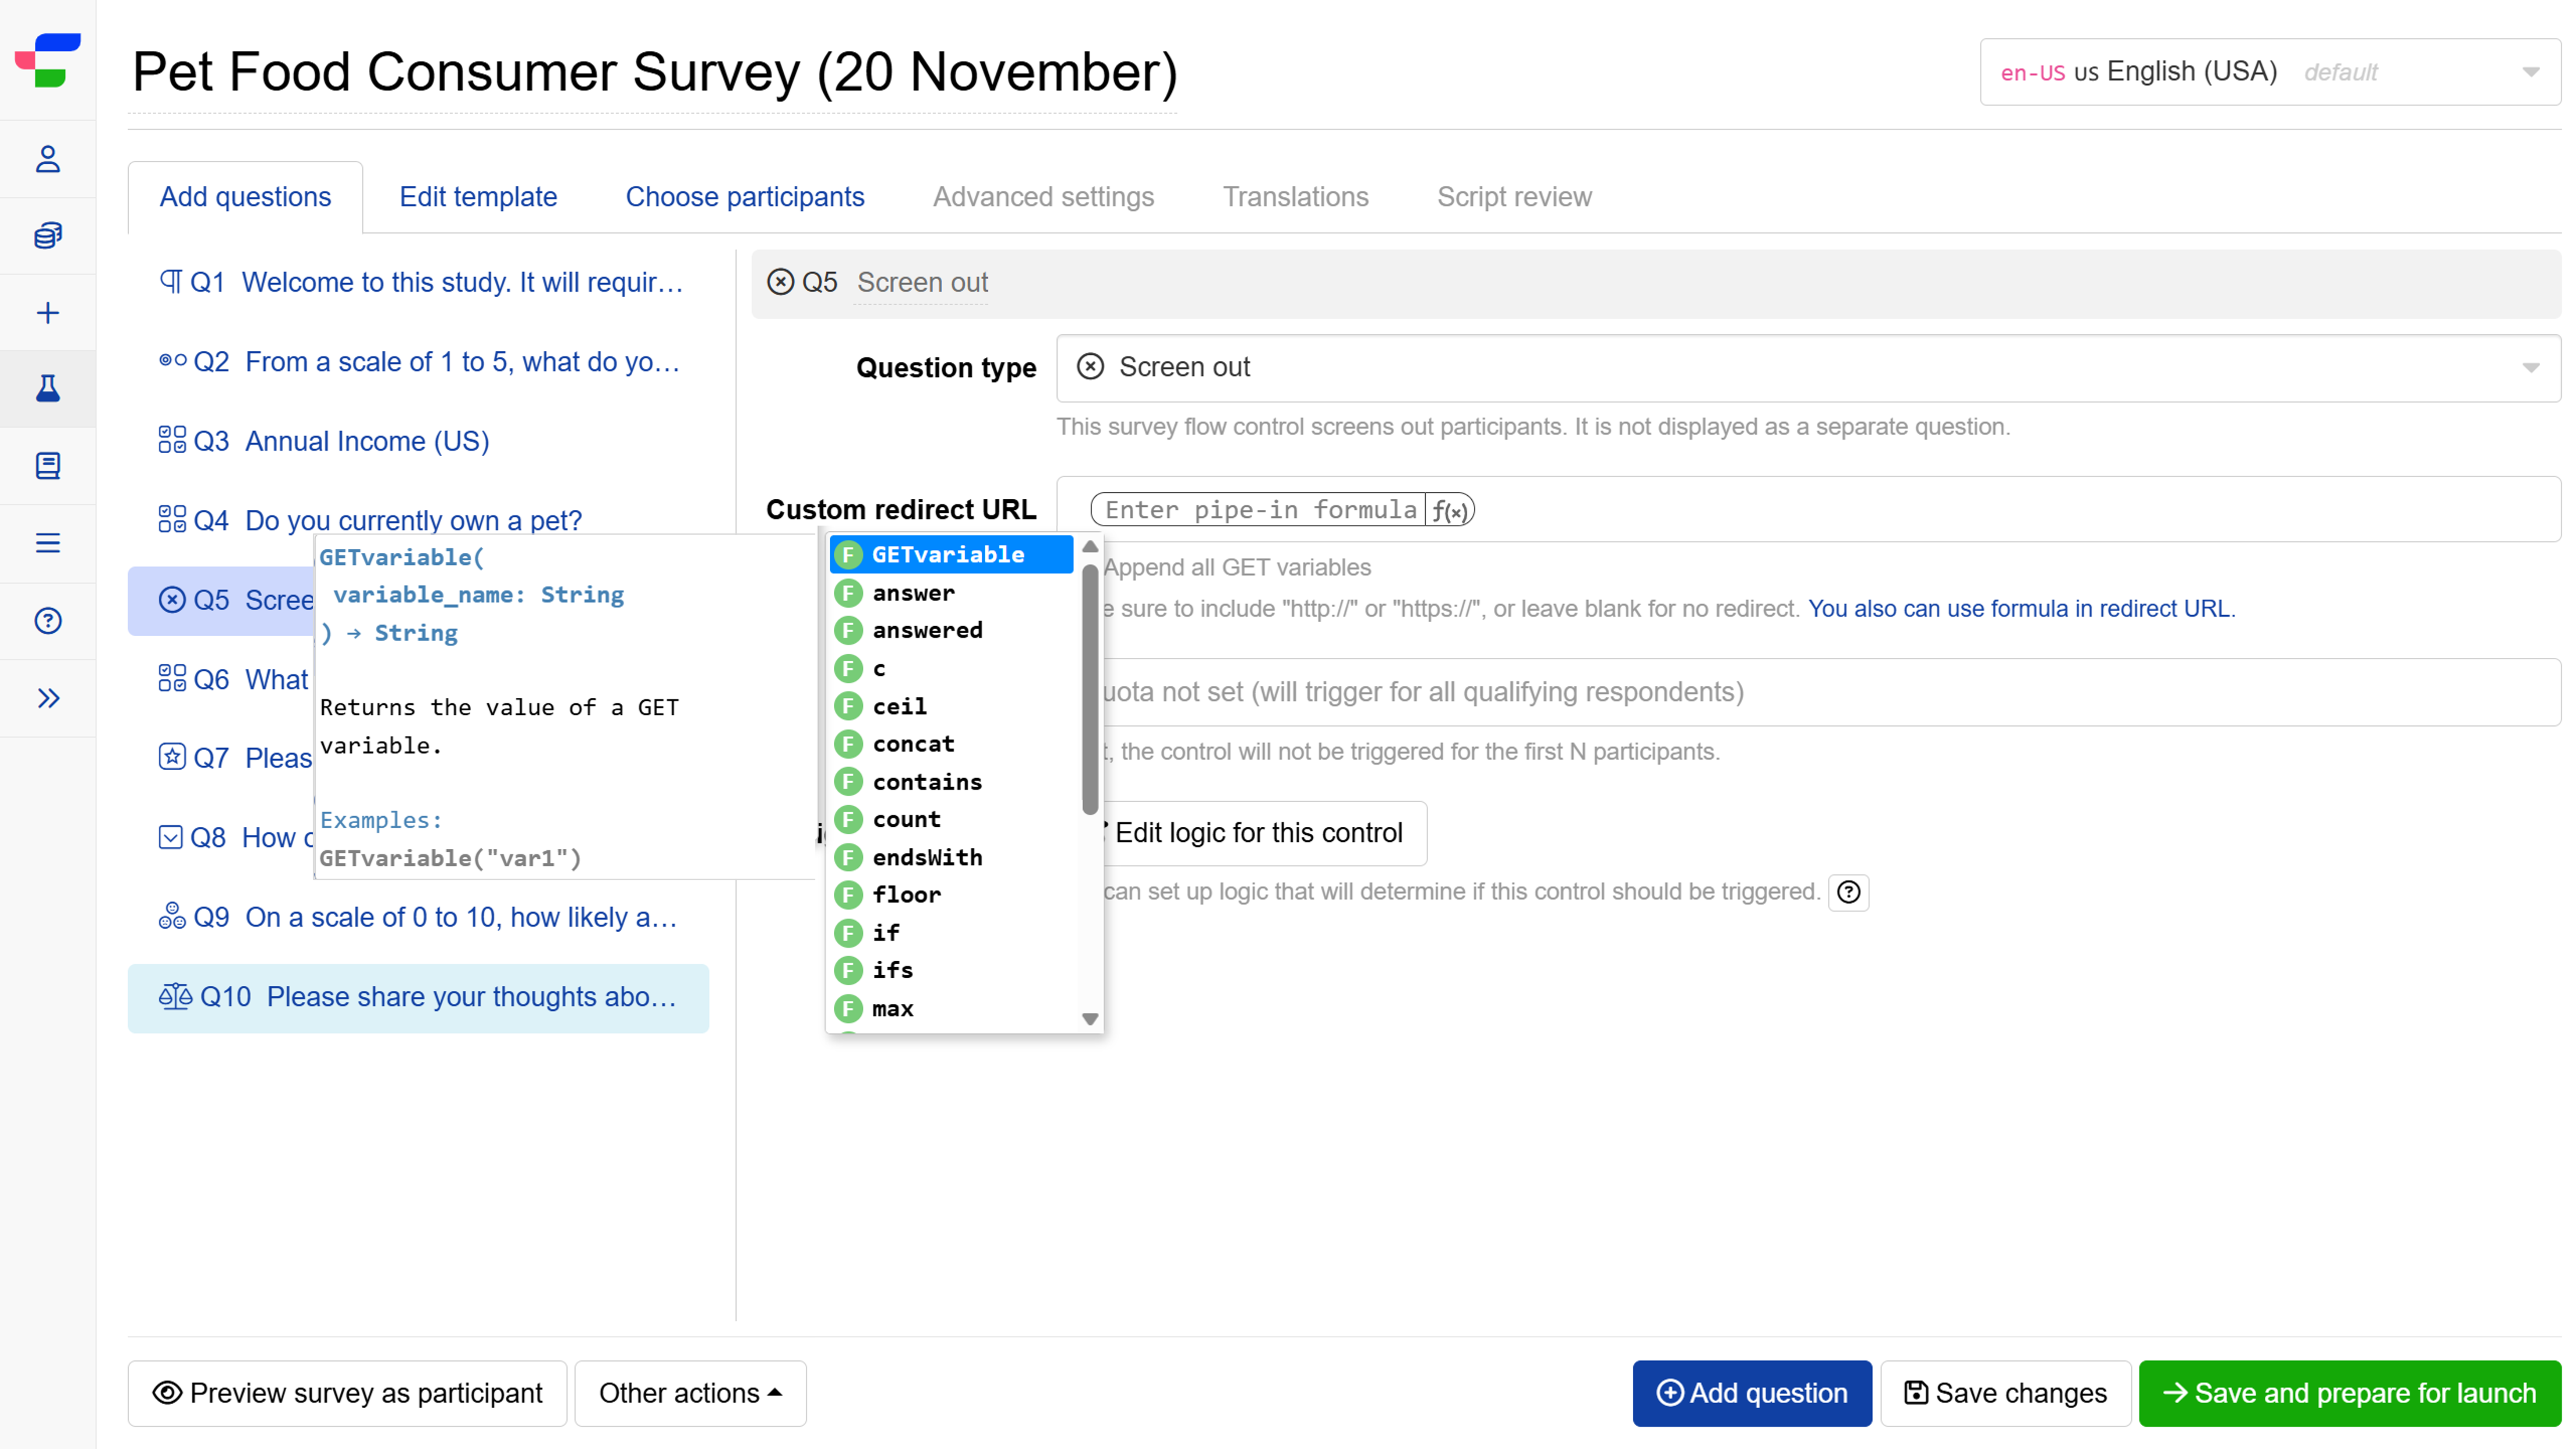Open the coins stack sidebar icon

click(x=47, y=236)
